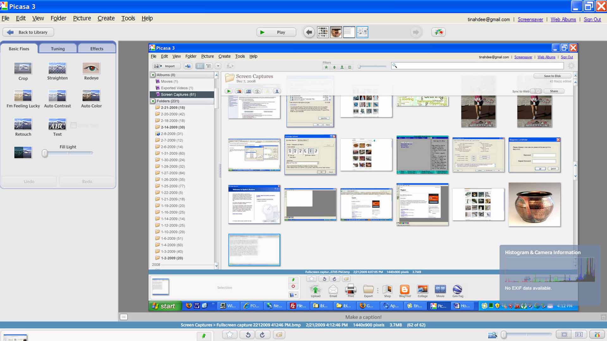Click BlogThis! icon in captured screenshot
The width and height of the screenshot is (607, 341).
coord(405,291)
